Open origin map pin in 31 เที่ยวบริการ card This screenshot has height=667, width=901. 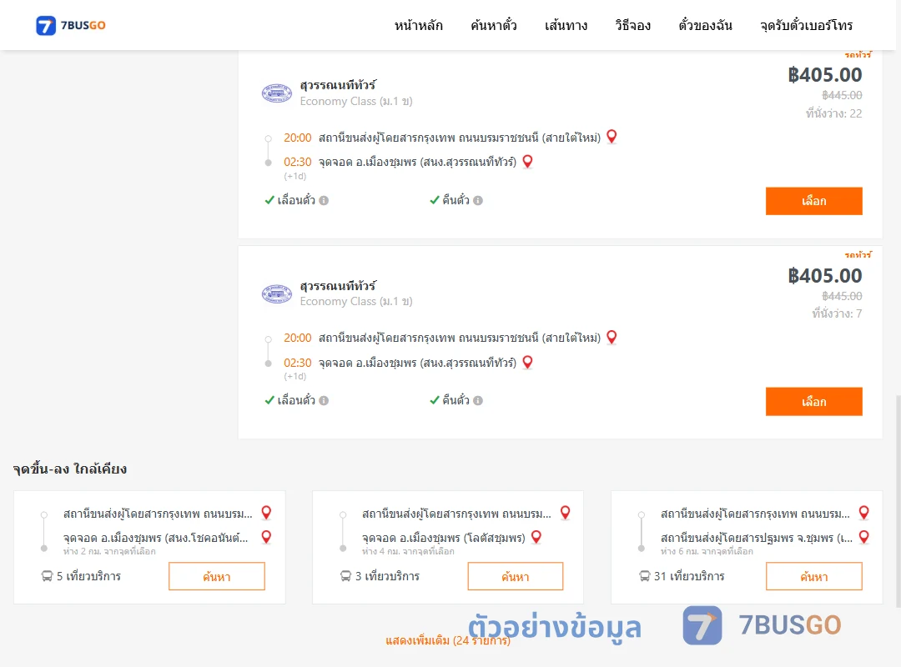pyautogui.click(x=864, y=513)
